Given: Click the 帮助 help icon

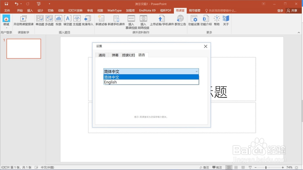Looking at the screenshot, I should 217,19.
